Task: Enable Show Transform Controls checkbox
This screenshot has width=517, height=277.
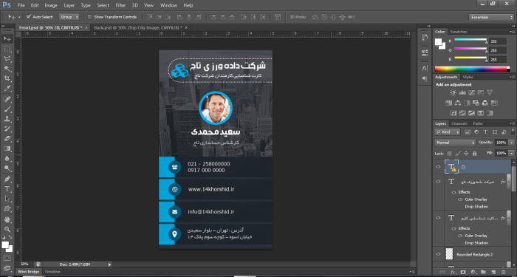Action: pyautogui.click(x=89, y=16)
